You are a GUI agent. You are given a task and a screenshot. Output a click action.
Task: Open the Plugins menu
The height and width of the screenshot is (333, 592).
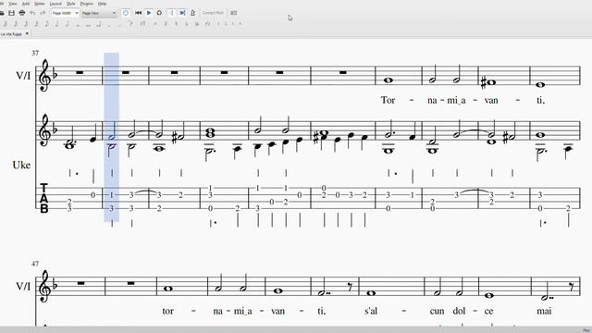[x=86, y=4]
